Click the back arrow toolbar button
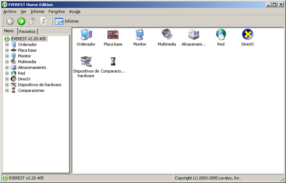 10,21
